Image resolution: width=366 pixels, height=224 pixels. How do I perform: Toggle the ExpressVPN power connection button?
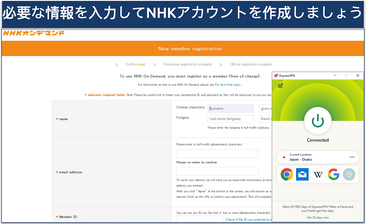click(x=318, y=121)
